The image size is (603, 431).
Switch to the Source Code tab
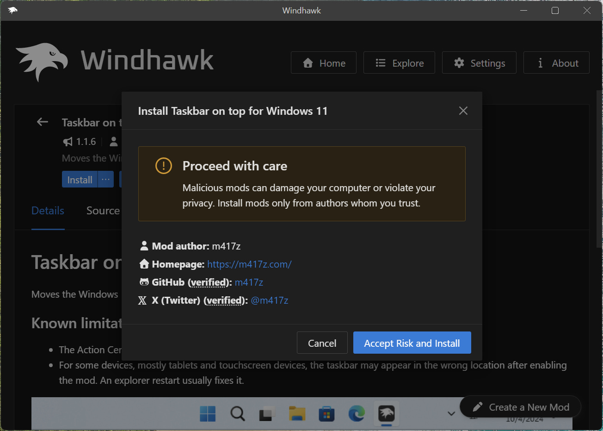103,211
